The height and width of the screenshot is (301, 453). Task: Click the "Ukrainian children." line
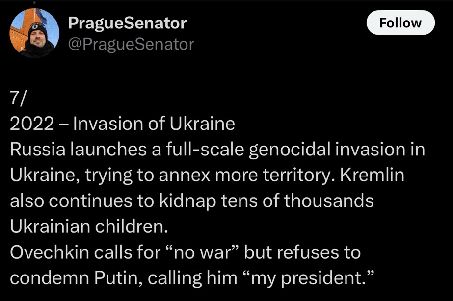coord(88,226)
